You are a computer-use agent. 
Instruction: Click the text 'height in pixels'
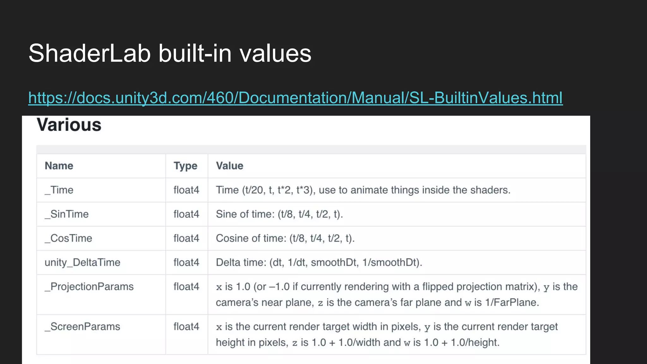click(x=252, y=343)
